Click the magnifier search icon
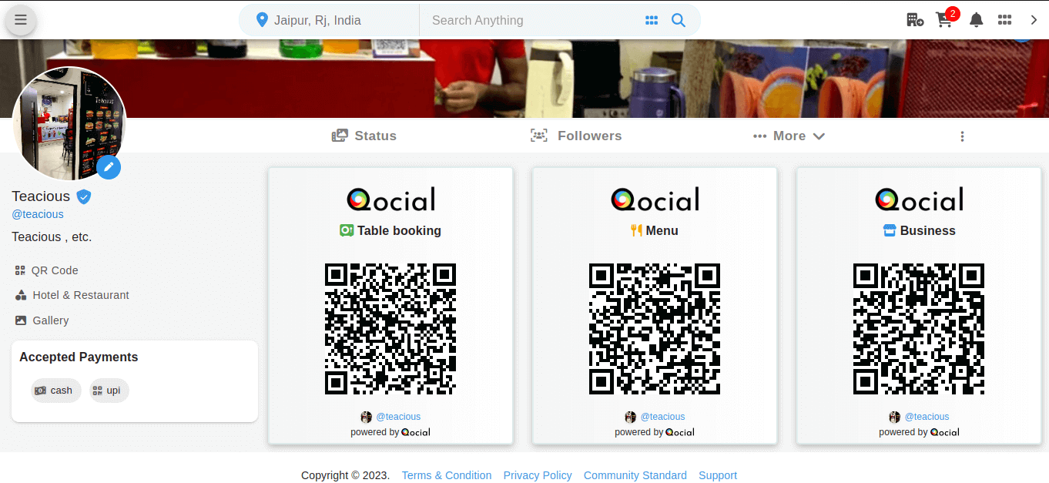The width and height of the screenshot is (1049, 483). pos(678,20)
